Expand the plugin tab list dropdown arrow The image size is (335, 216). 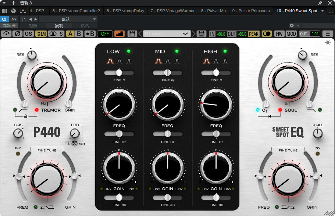[x=322, y=11]
